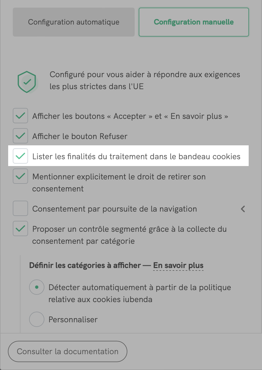The width and height of the screenshot is (262, 370).
Task: Click « Consulter la documentation » button
Action: pos(67,351)
